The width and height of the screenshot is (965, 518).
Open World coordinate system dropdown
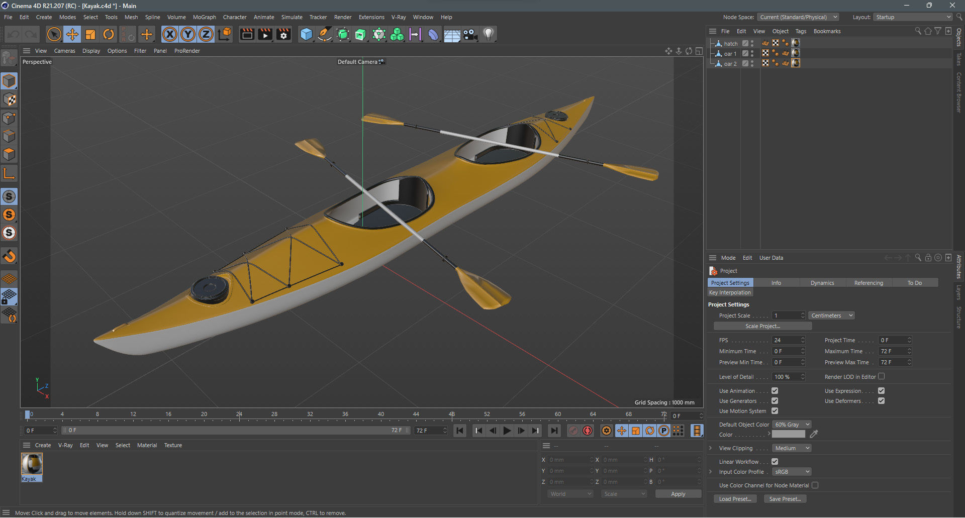(x=570, y=494)
